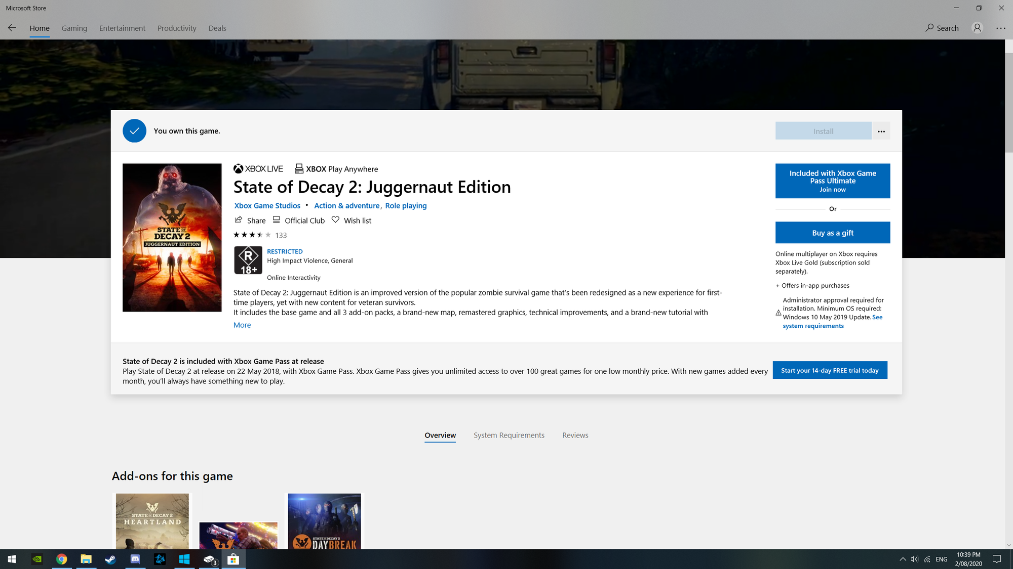Expand description with More link

[242, 325]
